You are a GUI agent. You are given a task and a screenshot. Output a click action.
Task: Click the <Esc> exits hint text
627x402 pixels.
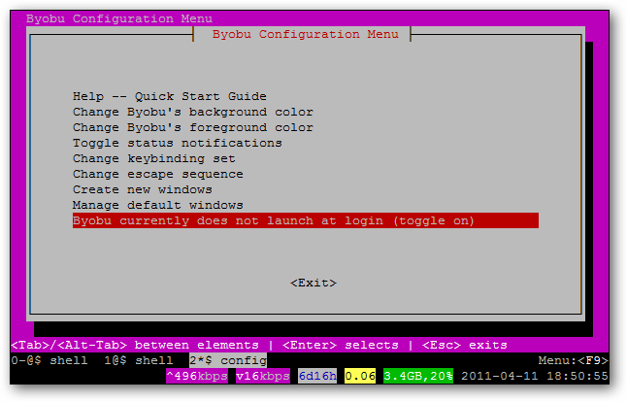[465, 346]
